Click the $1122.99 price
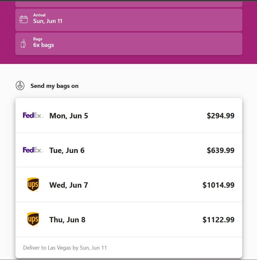Screen dimensions: 257x260 coord(218,220)
